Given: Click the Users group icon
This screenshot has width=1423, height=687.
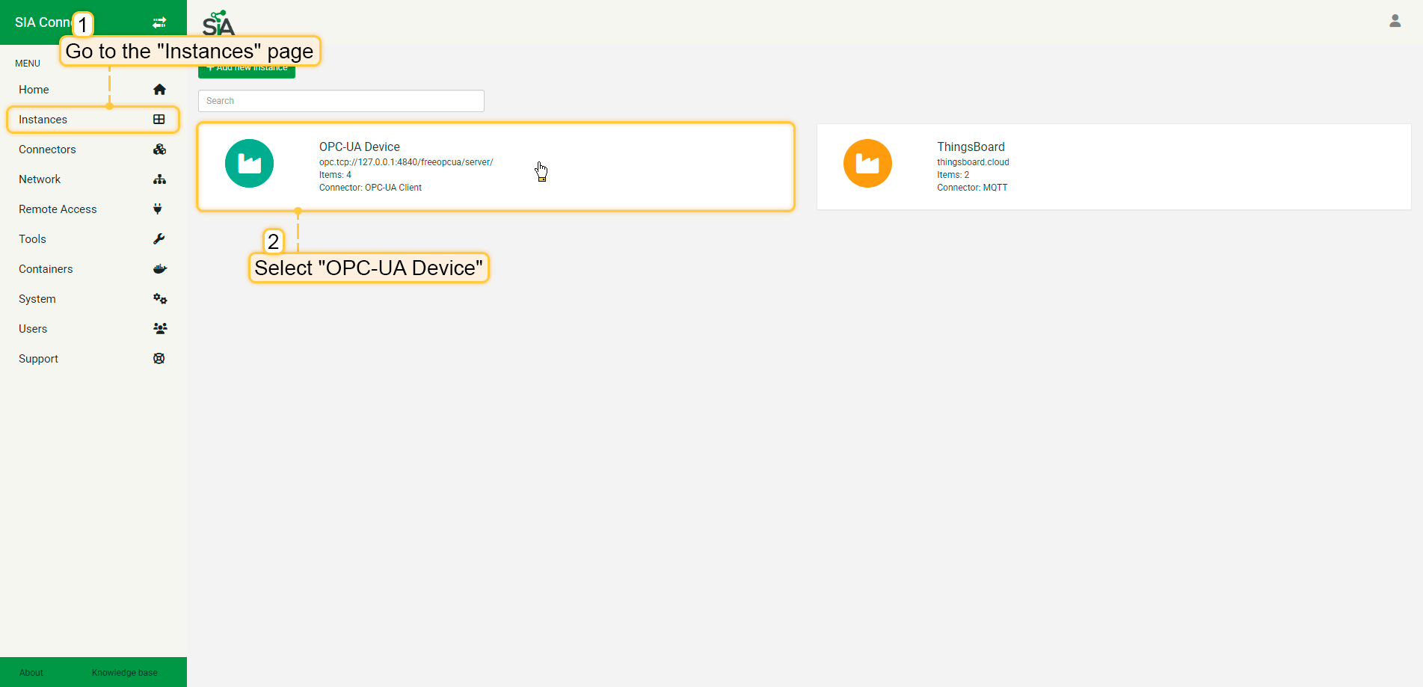Looking at the screenshot, I should point(159,329).
